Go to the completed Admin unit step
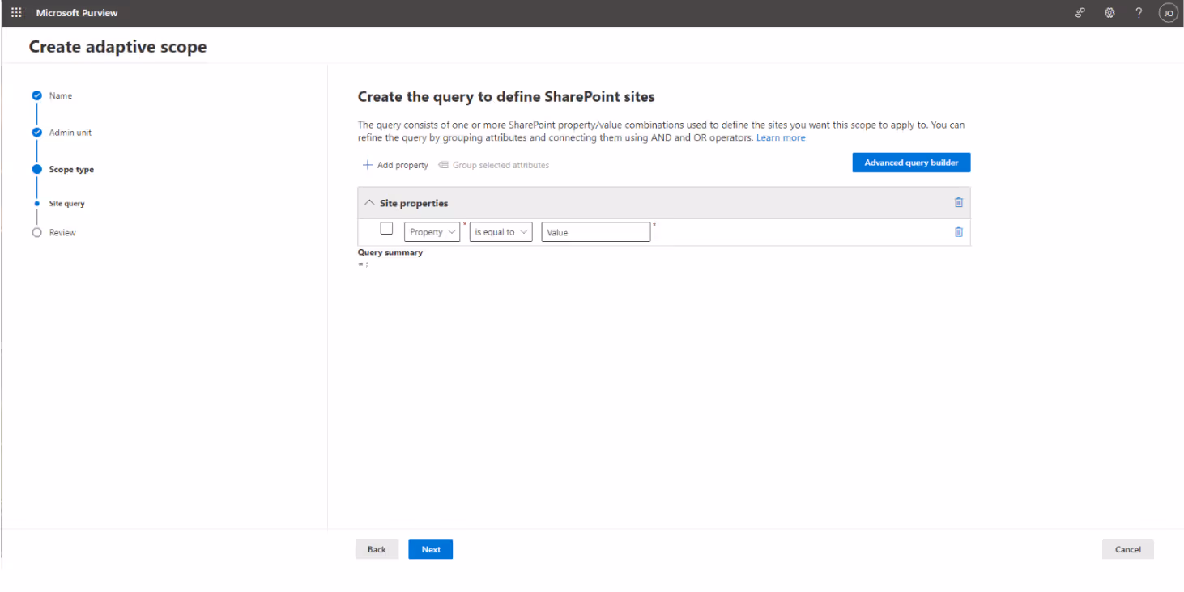 point(36,133)
